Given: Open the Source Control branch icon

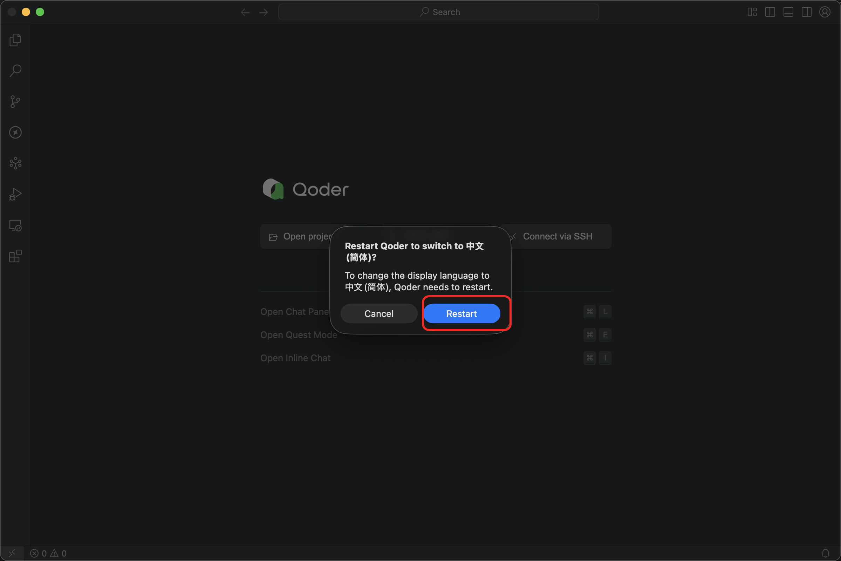Looking at the screenshot, I should coord(15,102).
